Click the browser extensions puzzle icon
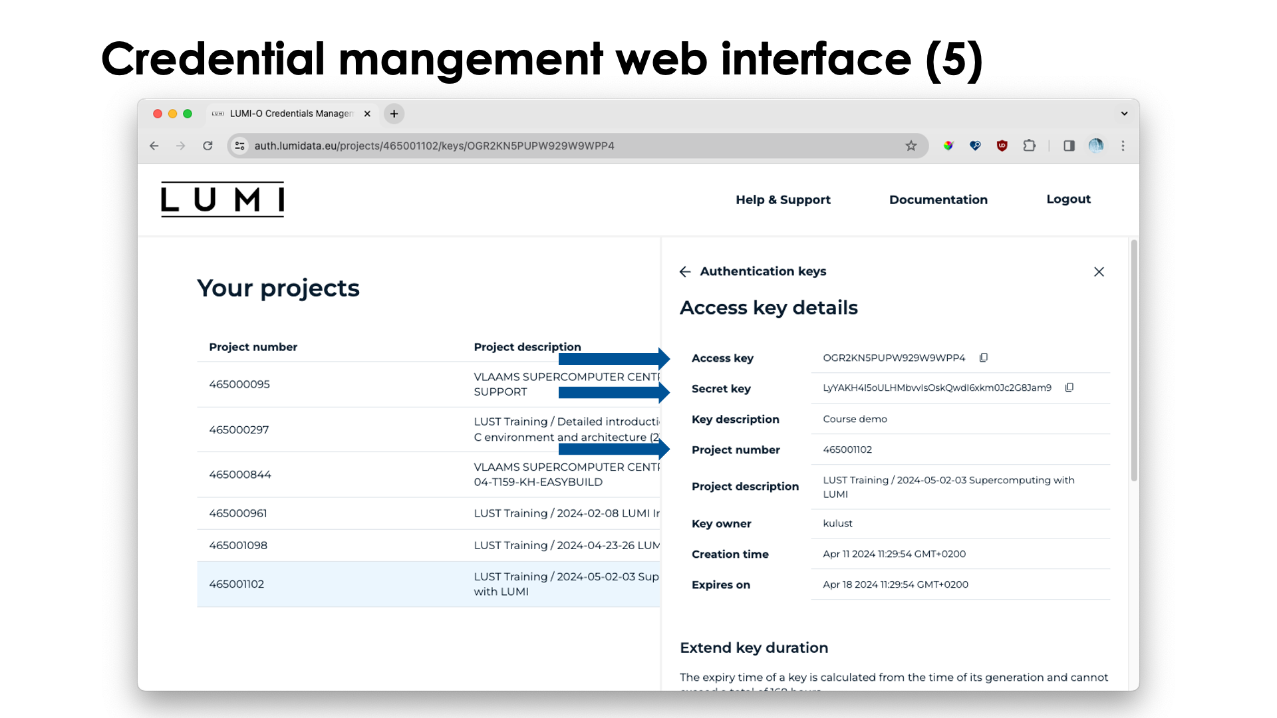 (1030, 145)
